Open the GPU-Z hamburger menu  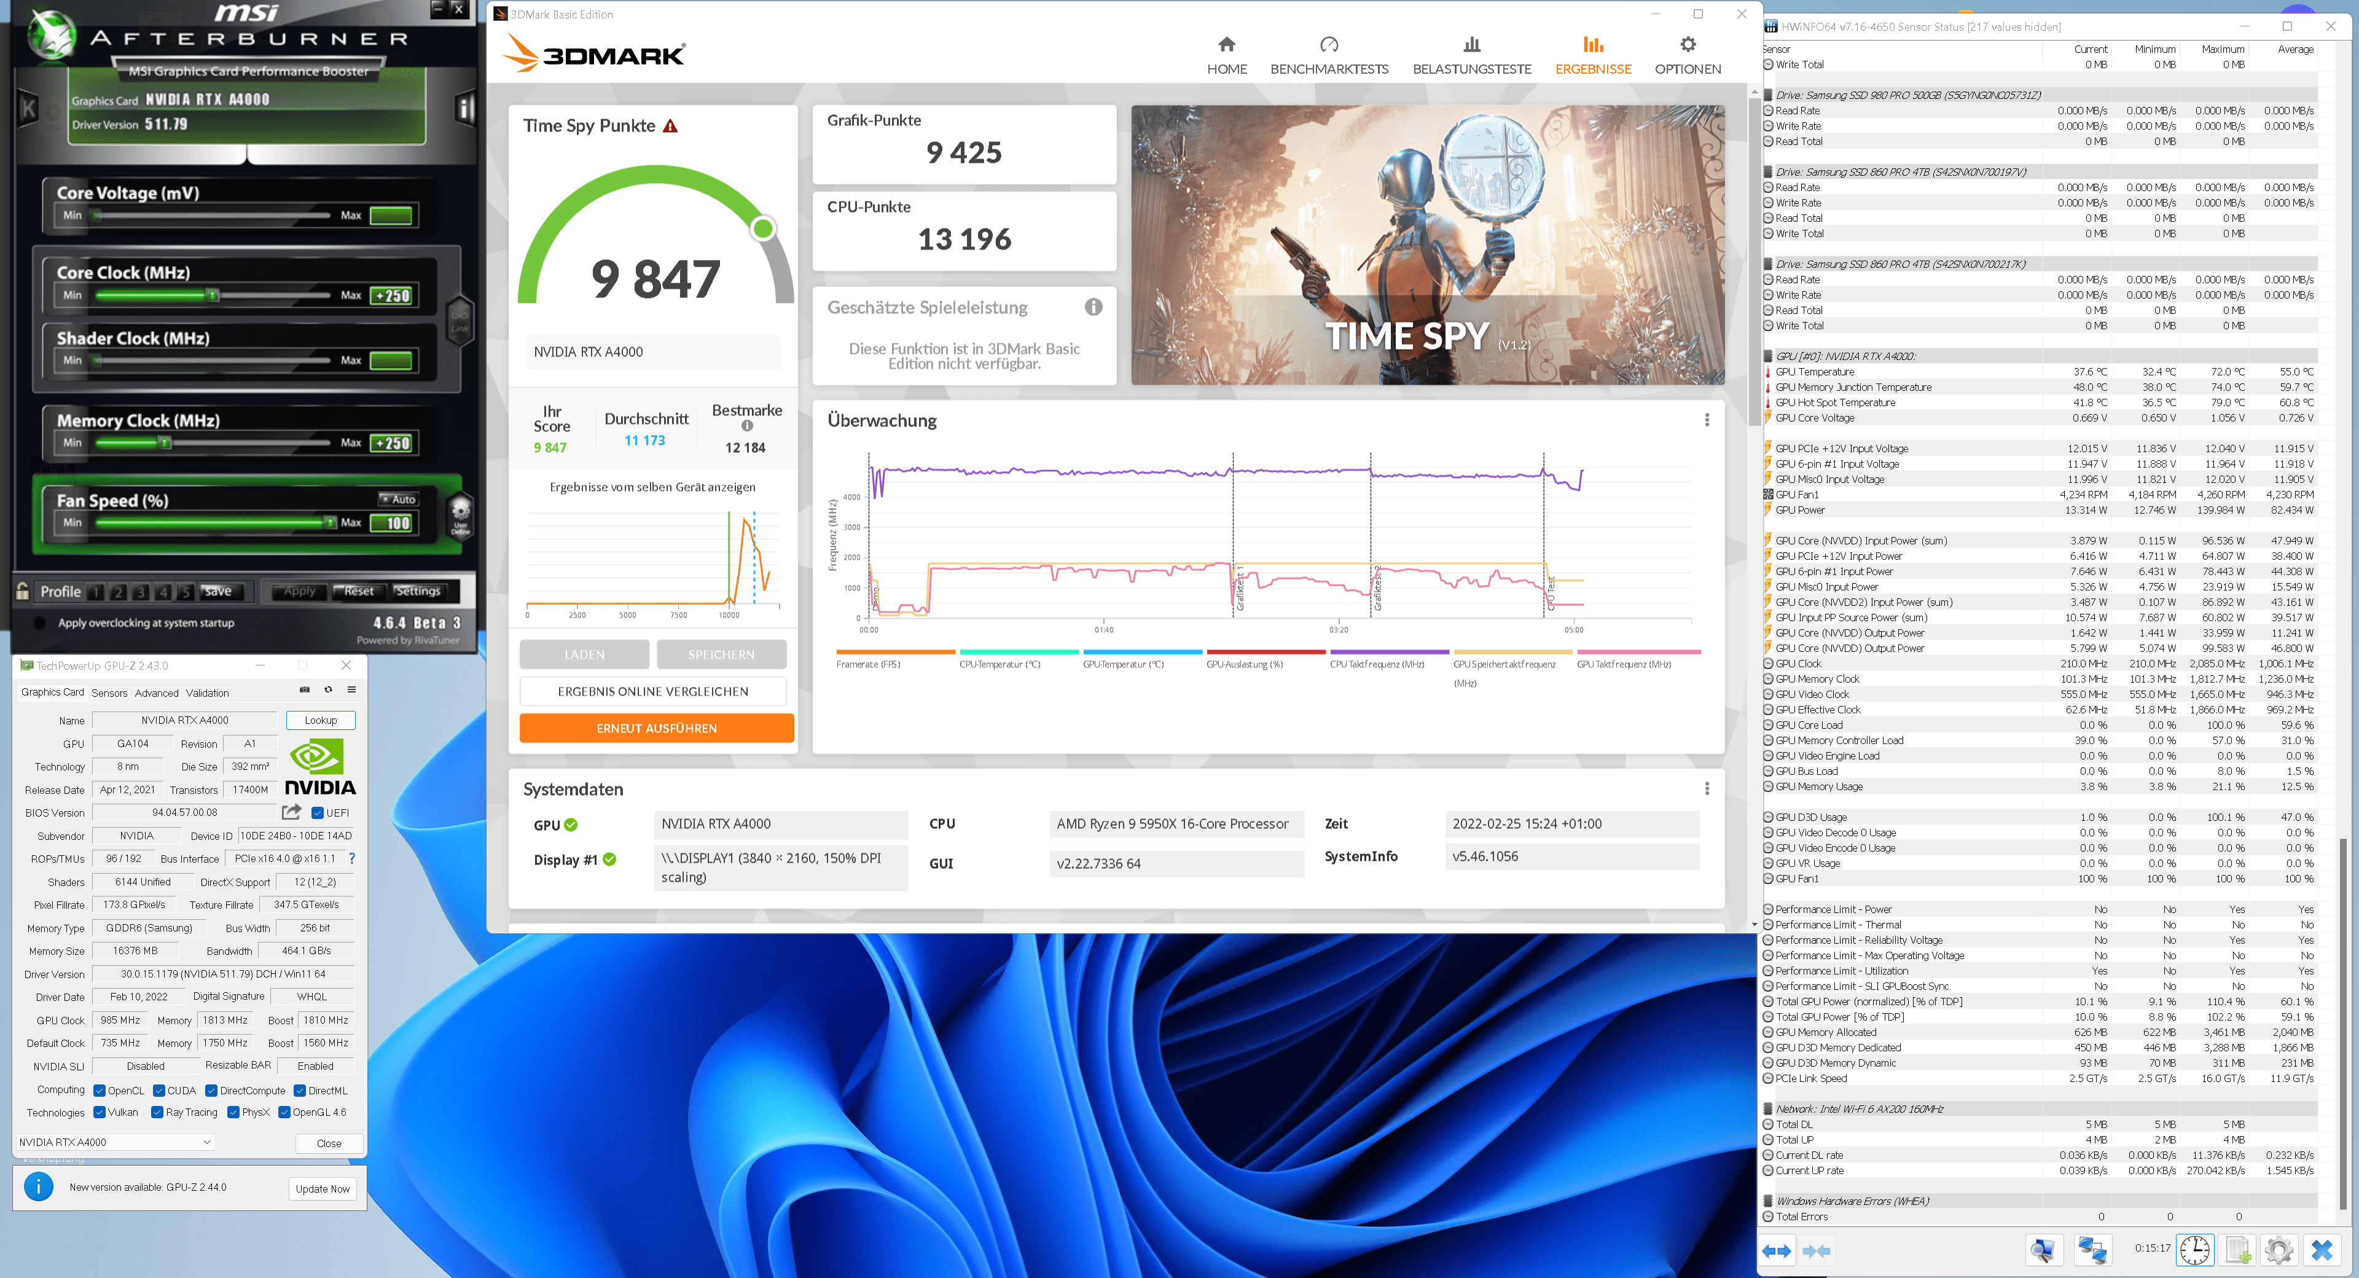click(351, 690)
